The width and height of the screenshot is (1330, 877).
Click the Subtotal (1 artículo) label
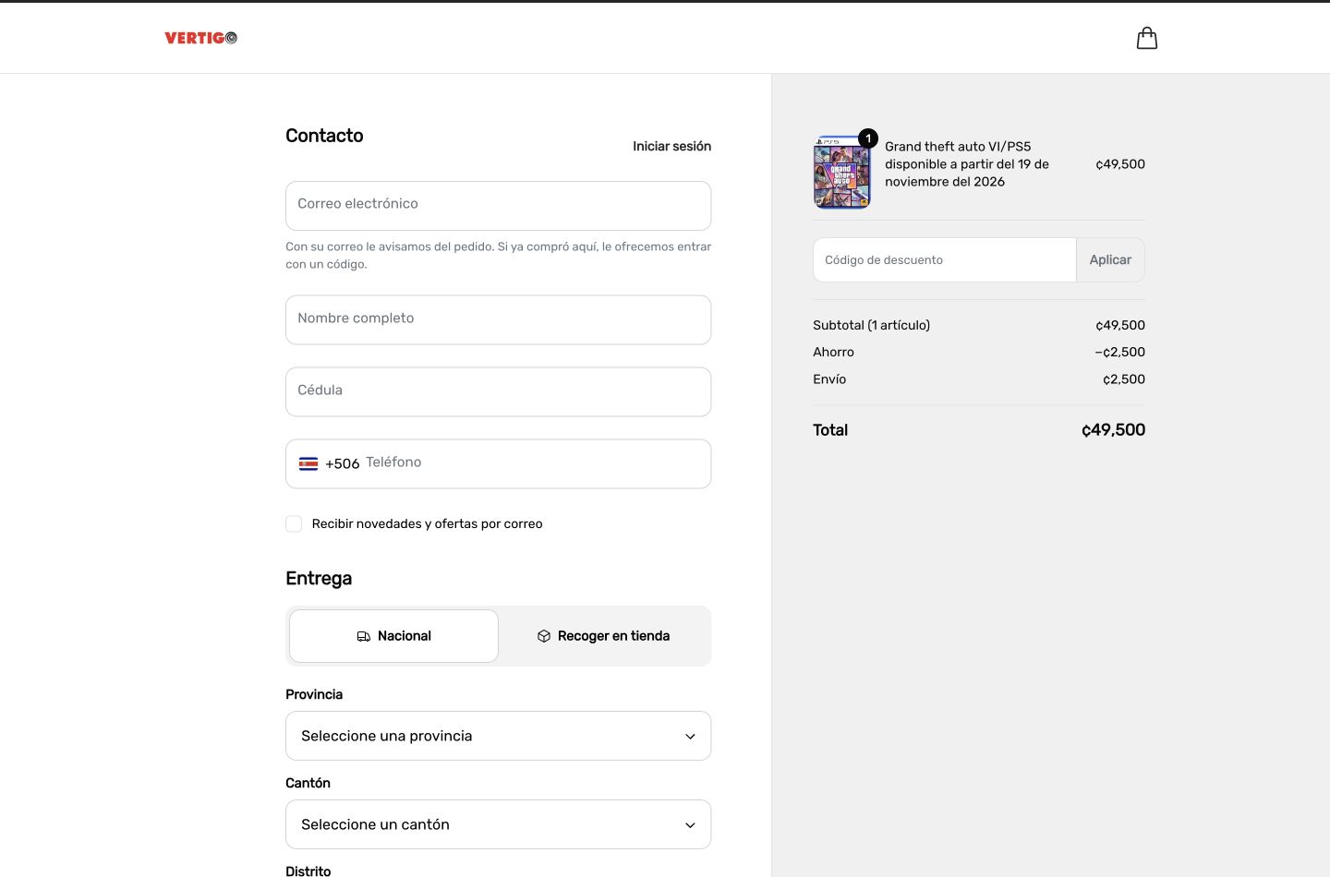(x=871, y=325)
